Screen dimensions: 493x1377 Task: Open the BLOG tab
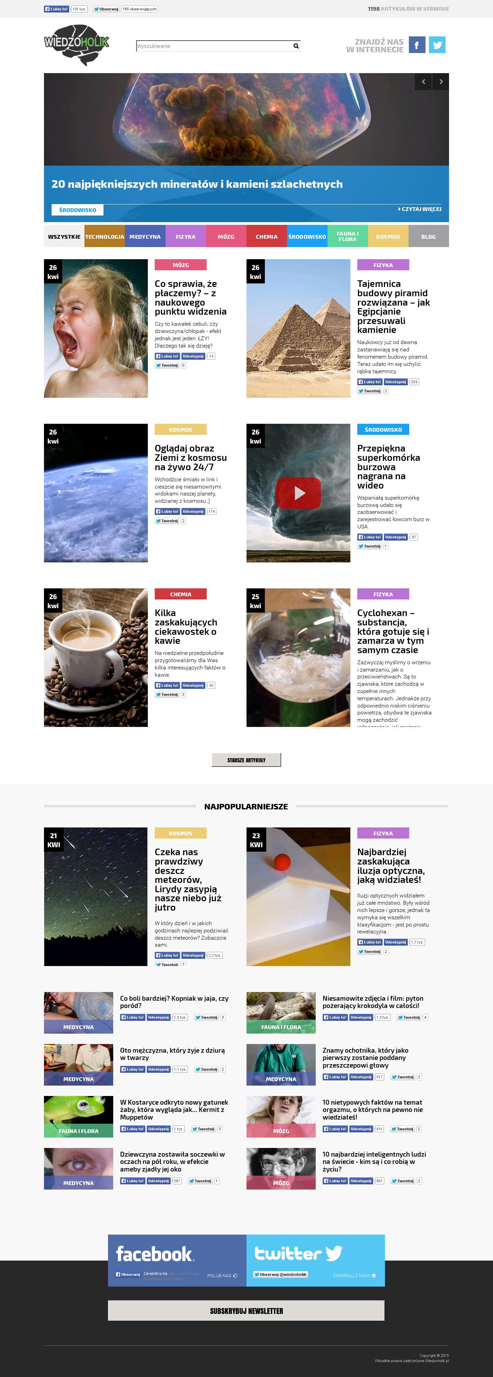(x=428, y=236)
